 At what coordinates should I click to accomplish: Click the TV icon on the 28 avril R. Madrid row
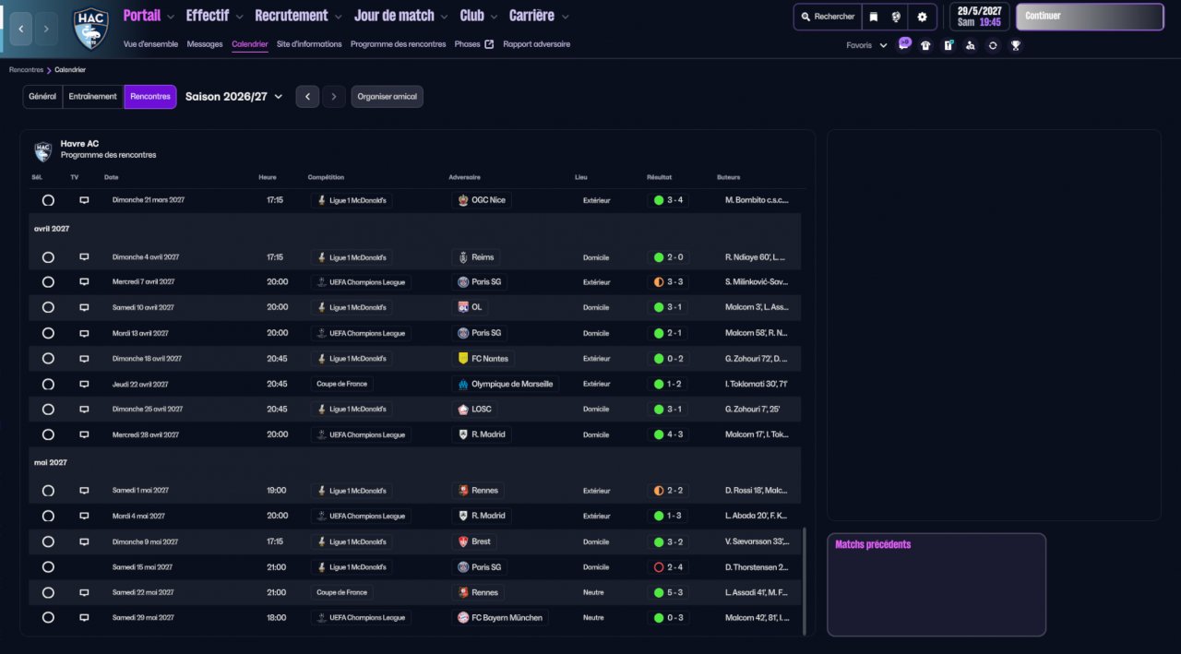pos(84,434)
